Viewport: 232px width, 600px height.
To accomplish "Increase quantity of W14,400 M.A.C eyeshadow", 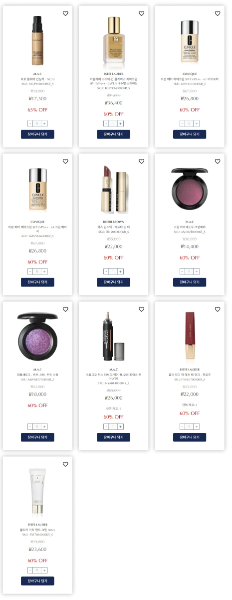I will pos(197,271).
